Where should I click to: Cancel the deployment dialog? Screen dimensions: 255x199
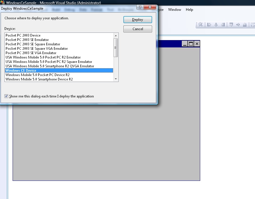(x=137, y=29)
